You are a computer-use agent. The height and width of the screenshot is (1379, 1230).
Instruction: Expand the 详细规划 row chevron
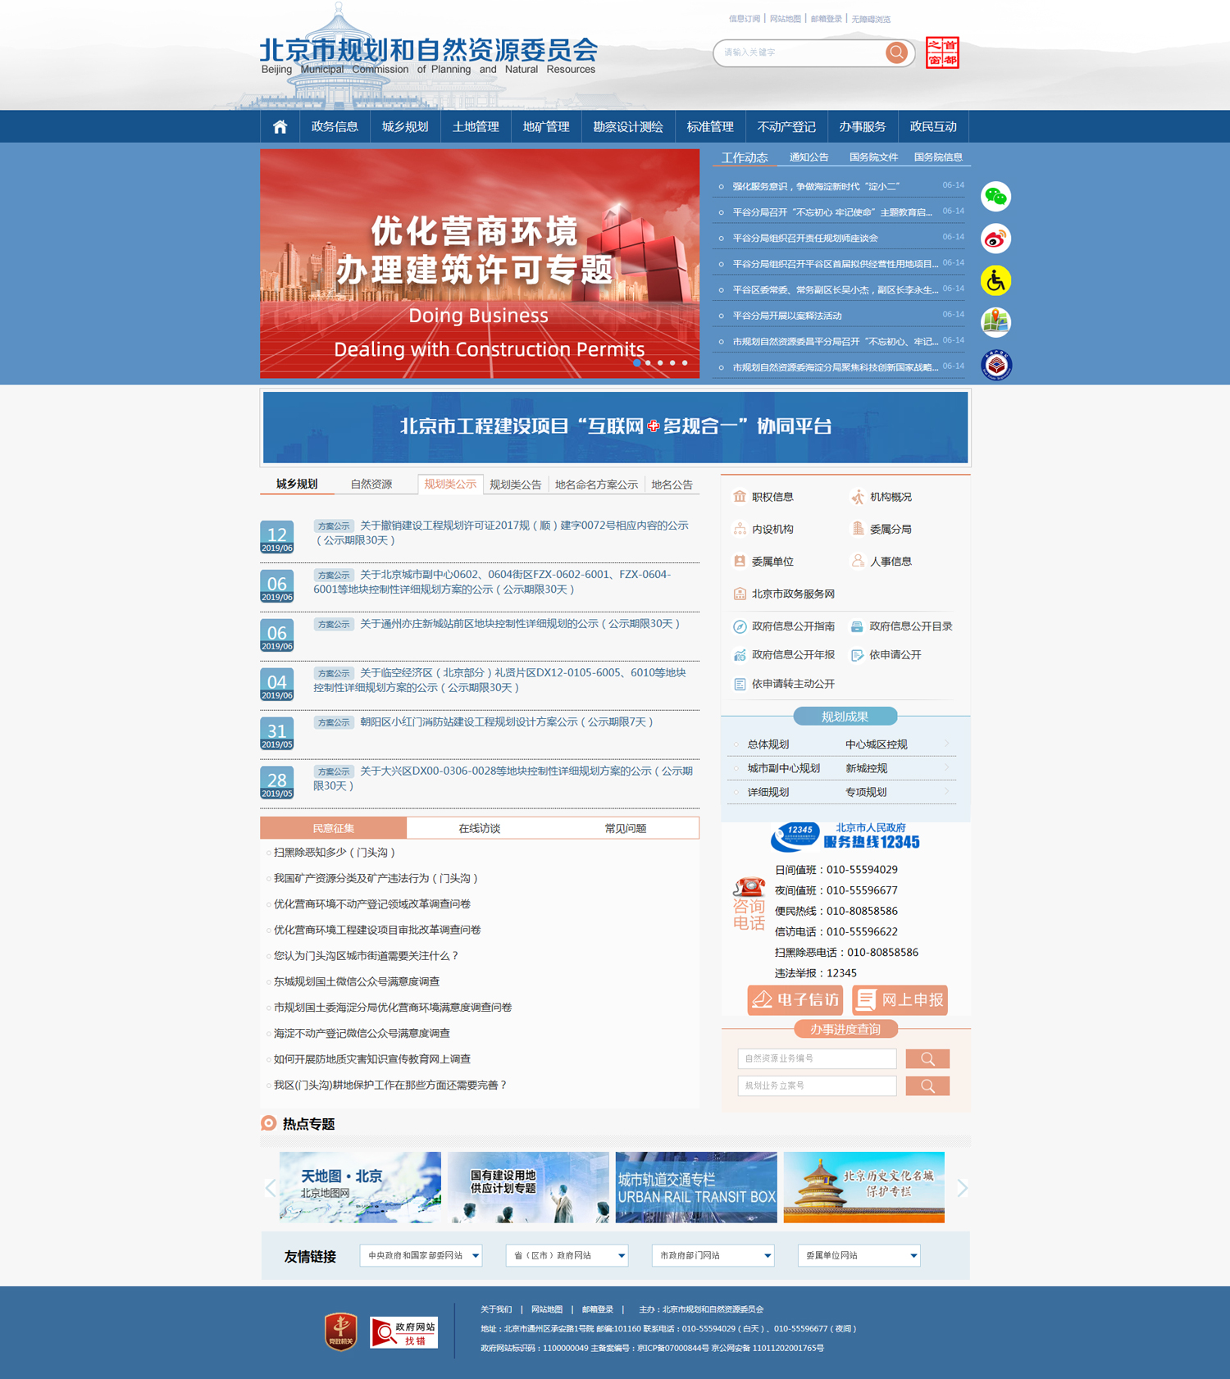[x=946, y=792]
